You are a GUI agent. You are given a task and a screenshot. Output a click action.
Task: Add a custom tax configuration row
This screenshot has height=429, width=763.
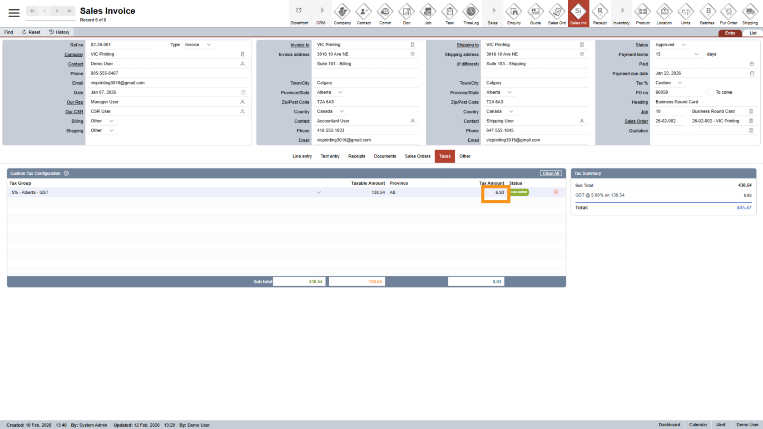[x=66, y=173]
